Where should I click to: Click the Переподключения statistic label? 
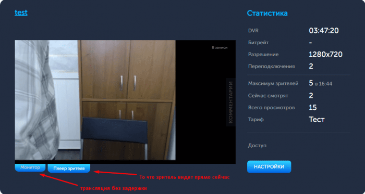[x=272, y=67]
